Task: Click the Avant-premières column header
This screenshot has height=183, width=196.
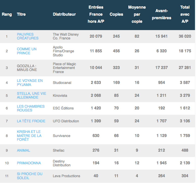Action: click(161, 14)
